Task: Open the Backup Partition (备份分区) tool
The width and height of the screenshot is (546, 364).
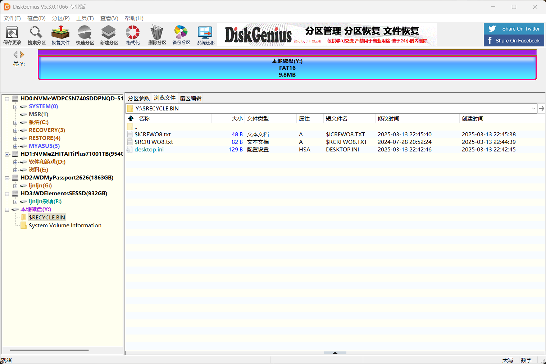Action: click(x=181, y=35)
